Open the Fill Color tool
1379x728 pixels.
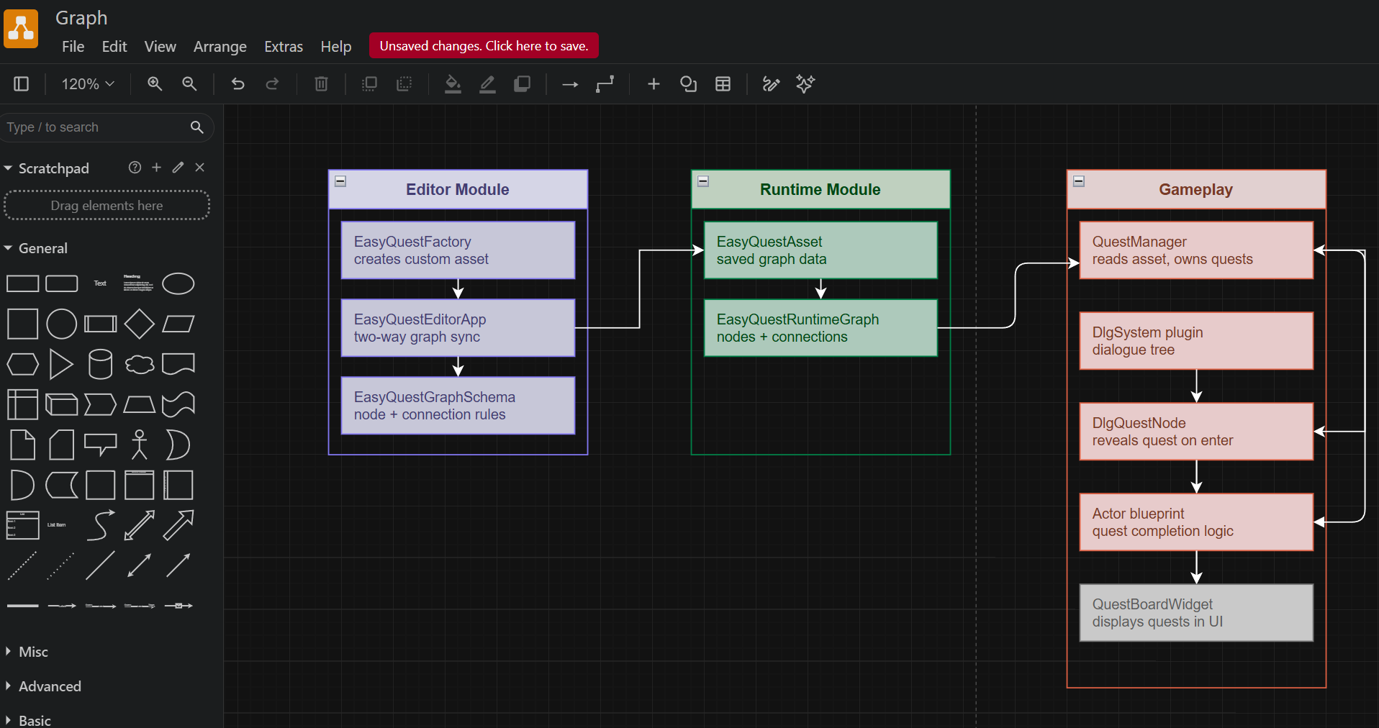point(452,84)
